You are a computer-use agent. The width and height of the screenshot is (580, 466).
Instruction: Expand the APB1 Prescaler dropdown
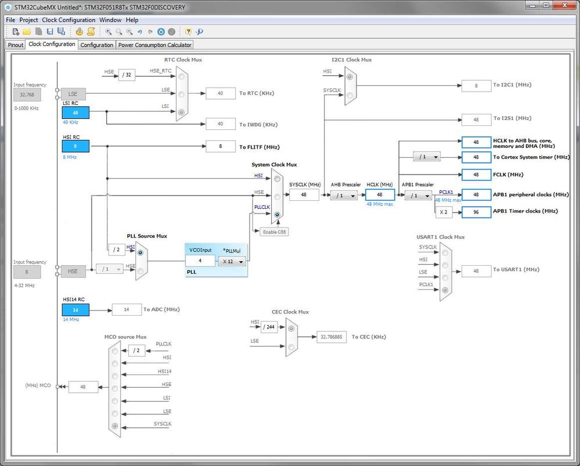[418, 196]
